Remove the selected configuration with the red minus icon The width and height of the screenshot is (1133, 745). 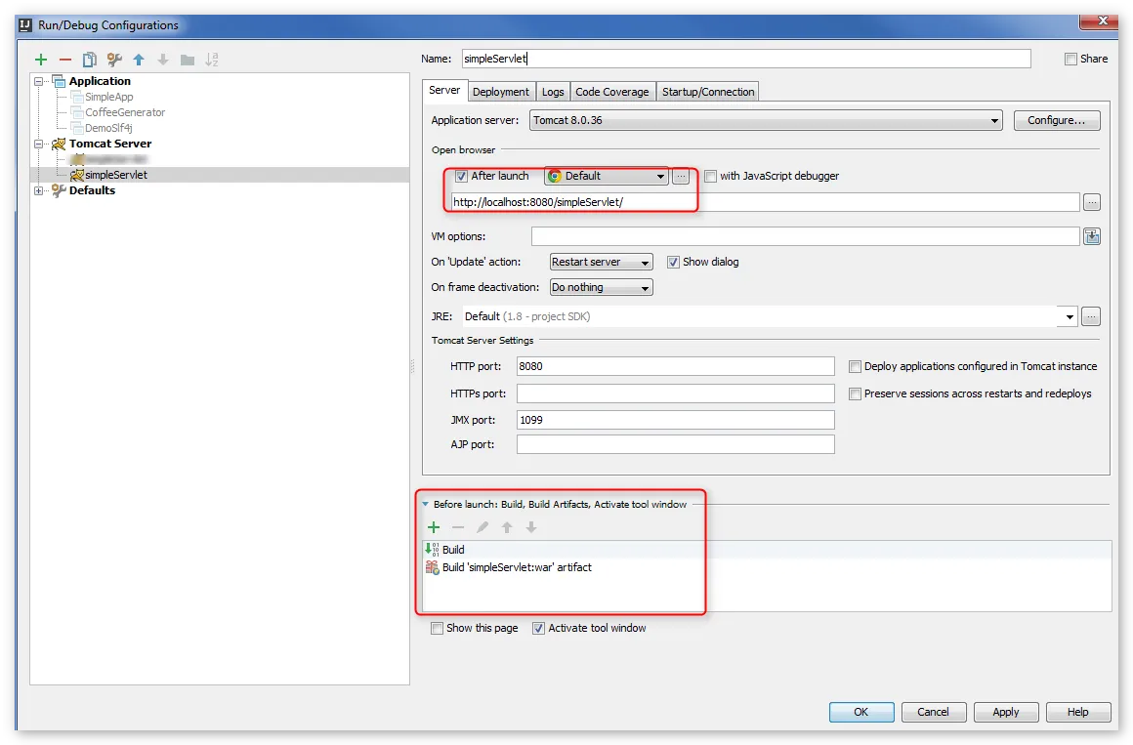[x=65, y=60]
